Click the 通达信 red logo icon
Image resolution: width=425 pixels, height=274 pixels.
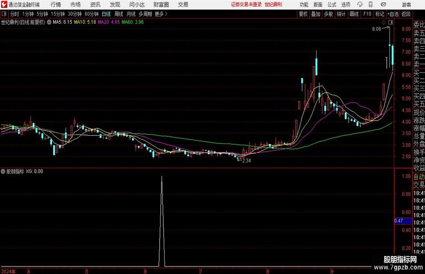pyautogui.click(x=4, y=4)
